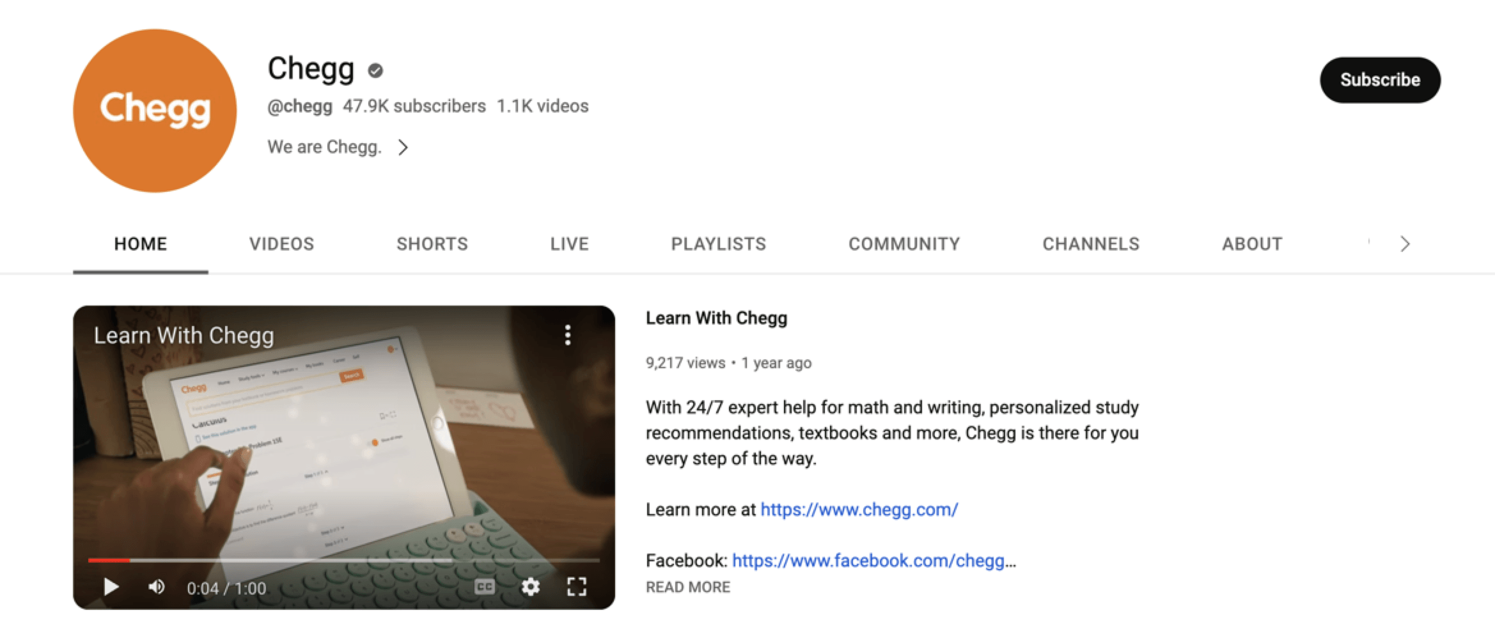Screen dimensions: 1495x638
Task: Seek on the video progress bar
Action: pos(344,560)
